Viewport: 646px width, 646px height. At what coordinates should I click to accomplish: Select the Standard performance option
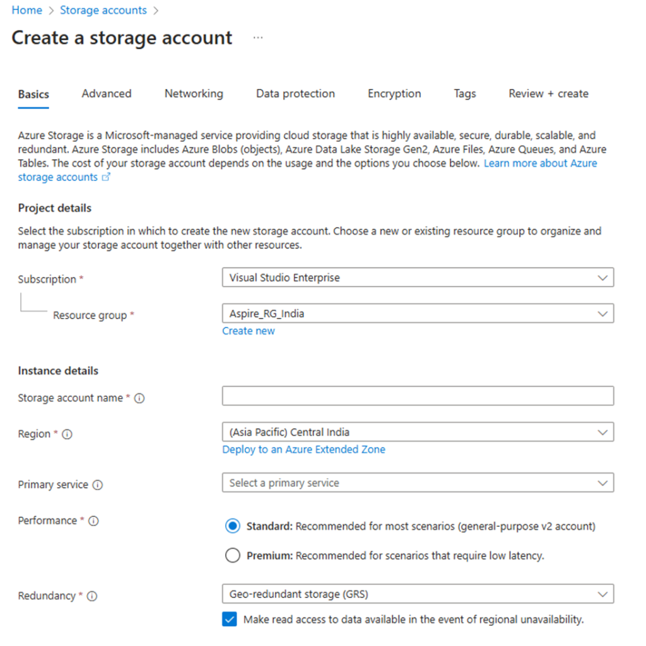[x=232, y=525]
